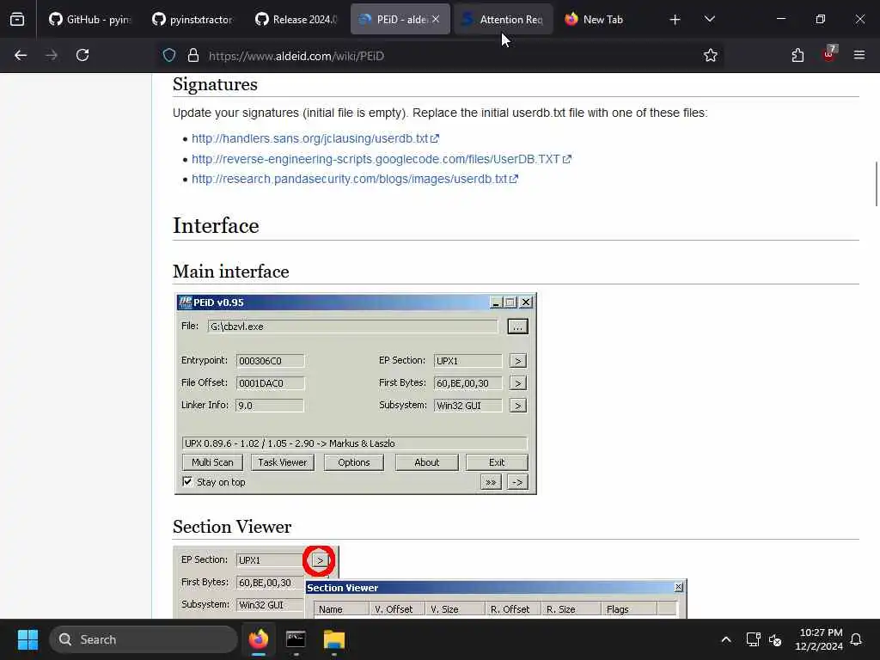Image resolution: width=880 pixels, height=660 pixels.
Task: Click the Section Viewer screenshot image
Action: (x=430, y=582)
